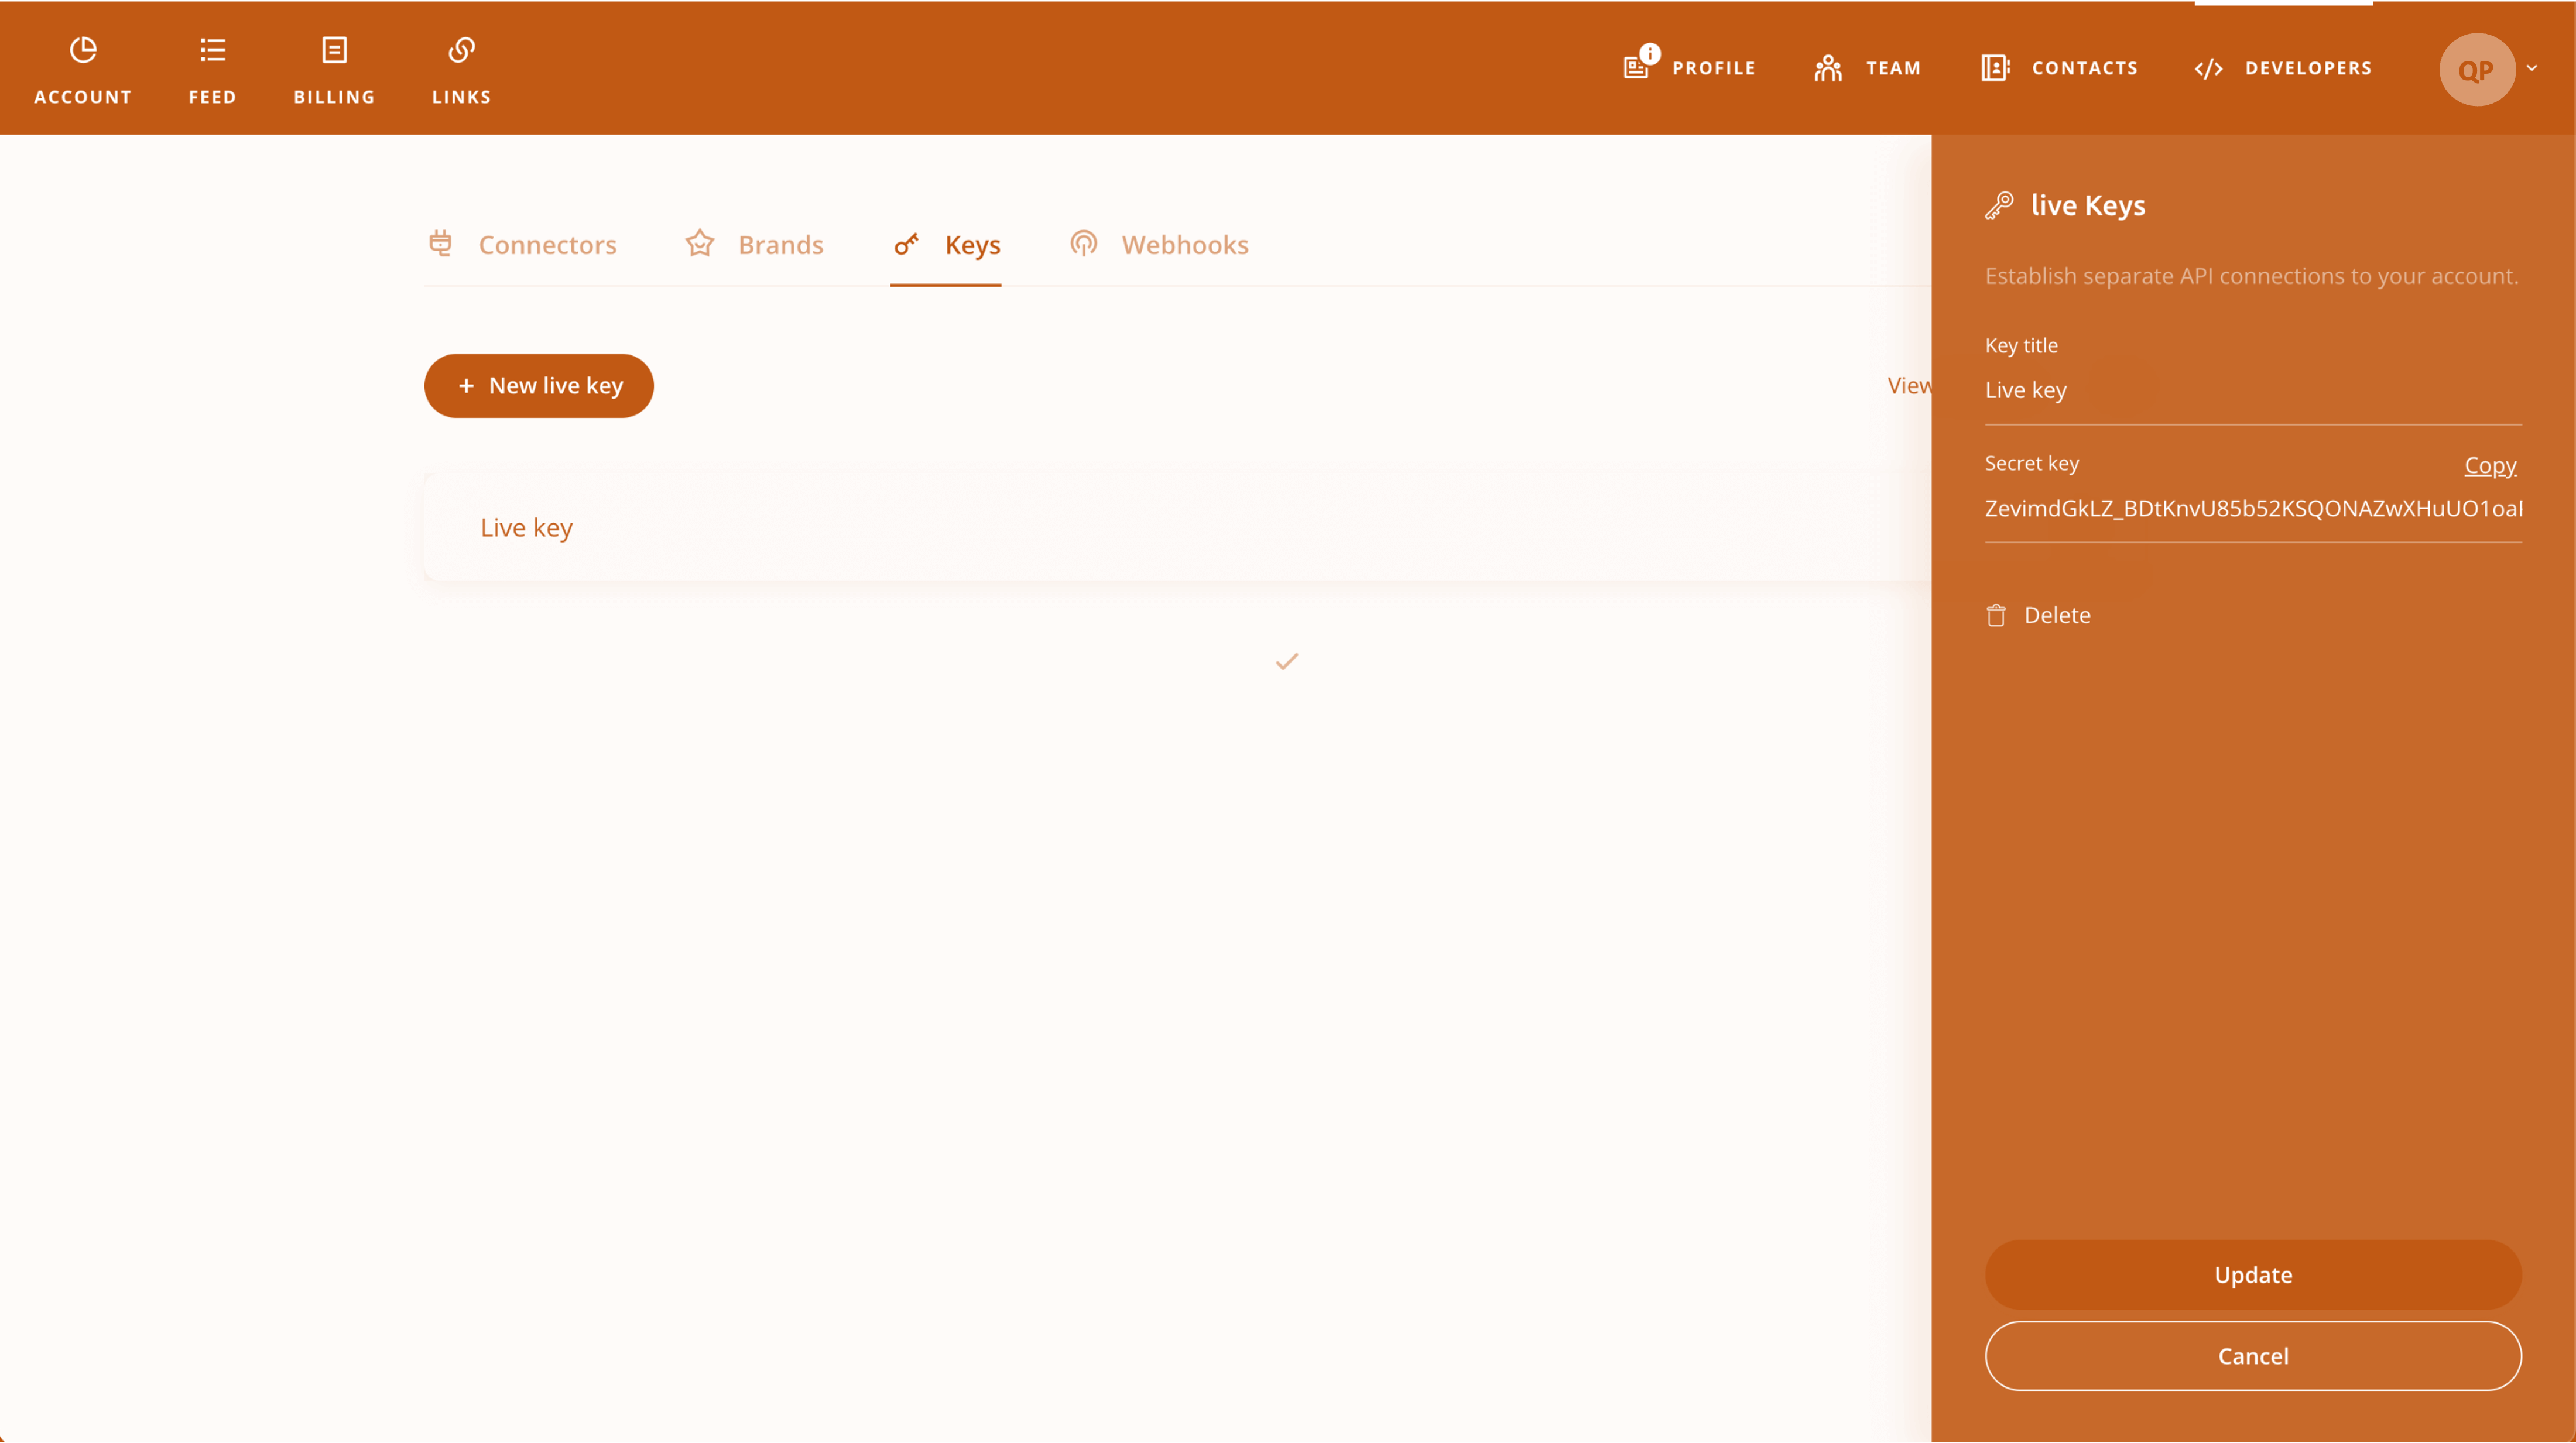Screen dimensions: 2576x1443
Task: Toggle the New live key button
Action: point(538,384)
